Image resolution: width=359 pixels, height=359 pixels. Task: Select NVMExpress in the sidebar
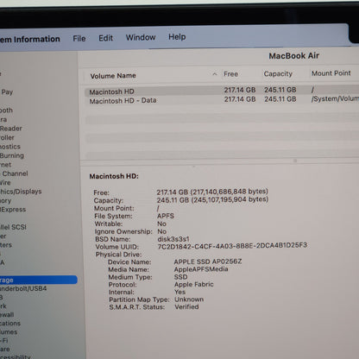coord(13,210)
